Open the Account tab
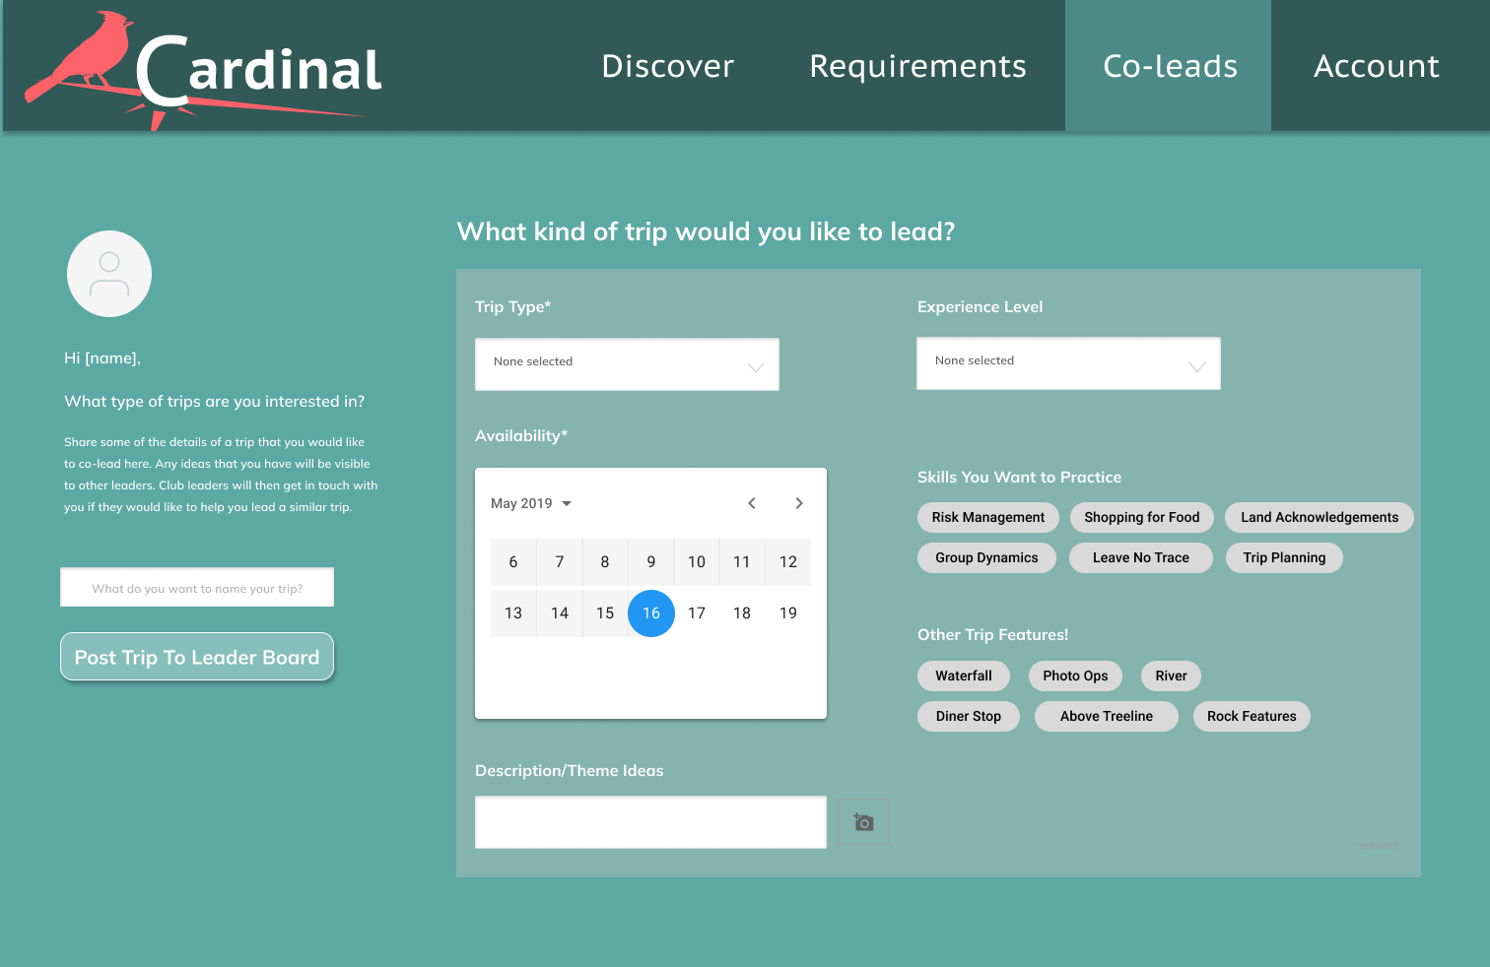The height and width of the screenshot is (967, 1490). [1377, 66]
